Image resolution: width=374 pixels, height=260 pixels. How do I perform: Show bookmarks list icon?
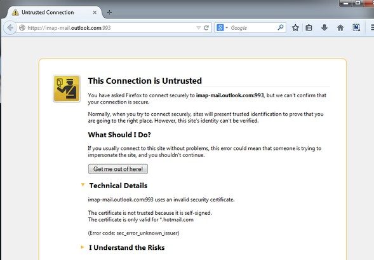click(309, 28)
